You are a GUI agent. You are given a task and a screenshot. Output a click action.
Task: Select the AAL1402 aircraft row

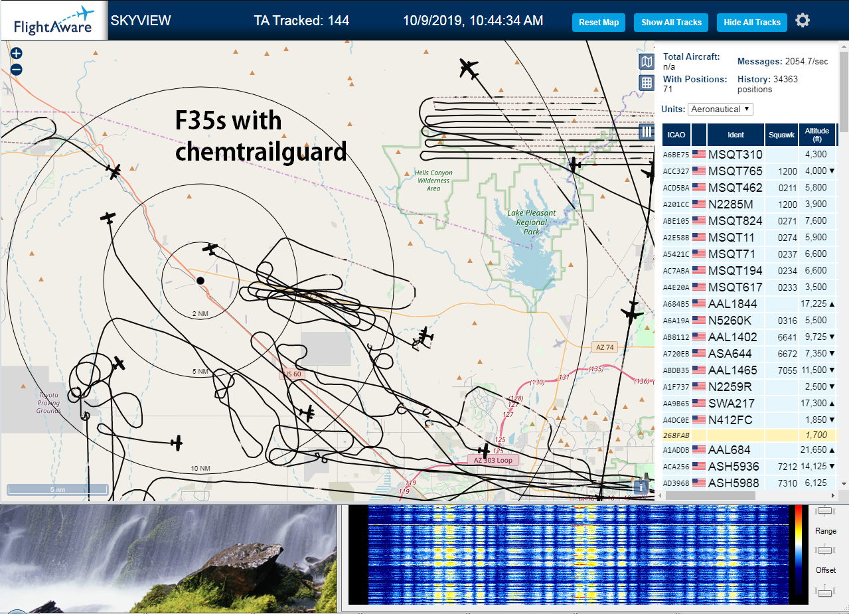[749, 337]
